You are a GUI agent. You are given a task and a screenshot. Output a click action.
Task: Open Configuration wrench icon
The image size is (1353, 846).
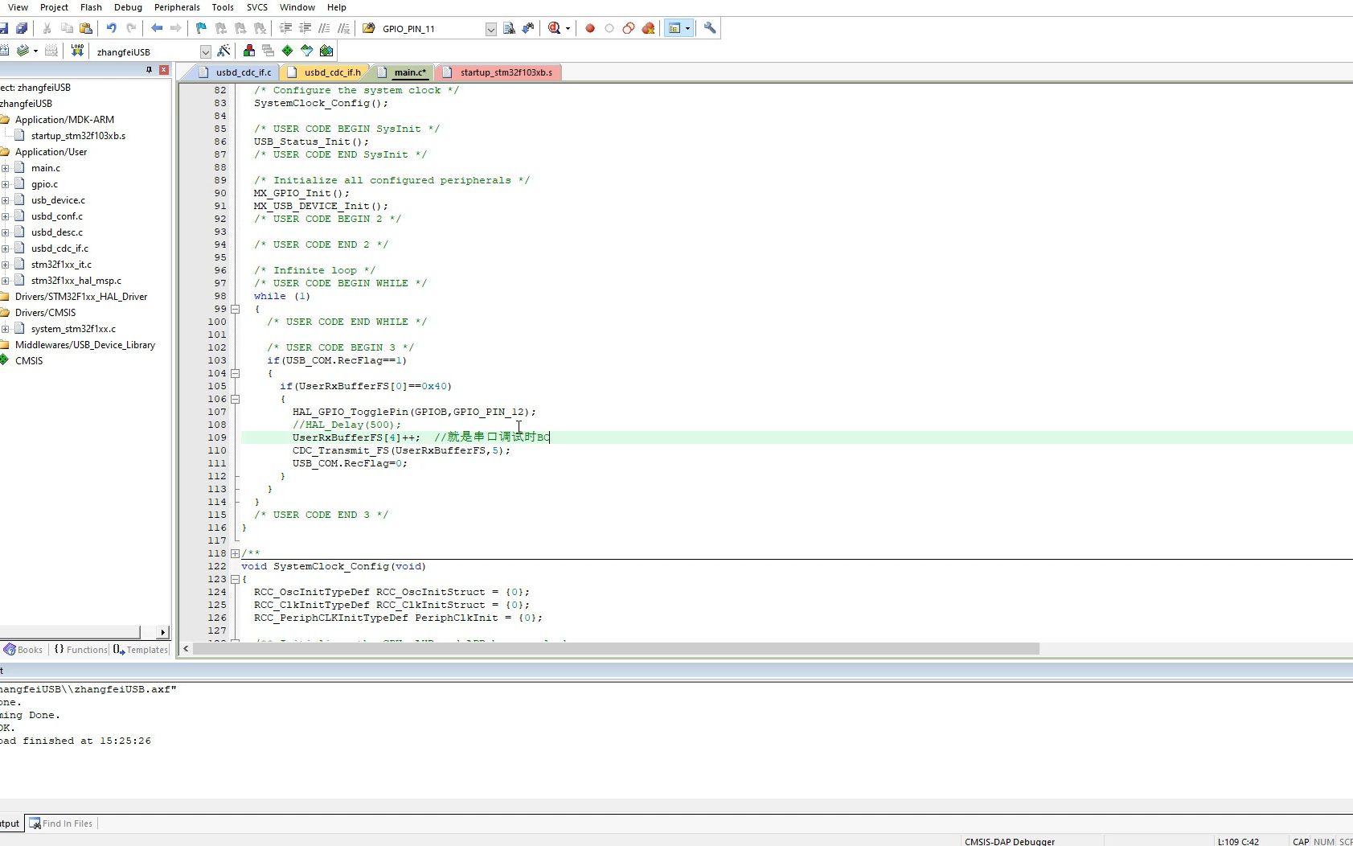(x=709, y=28)
